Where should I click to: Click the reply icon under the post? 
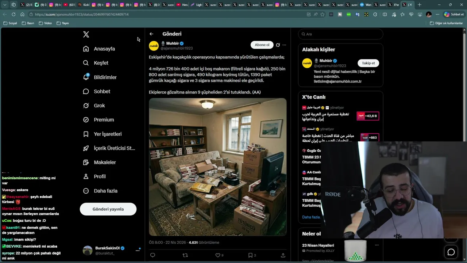(153, 255)
